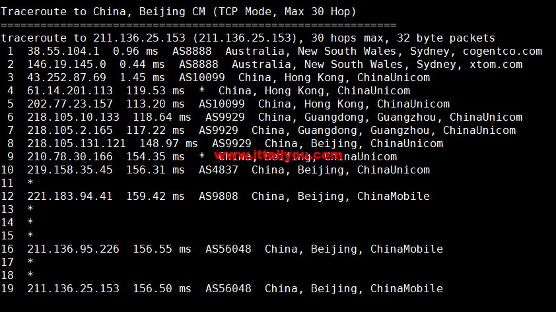The height and width of the screenshot is (312, 556).
Task: Click the 1.45 ms latency value
Action: pyautogui.click(x=142, y=78)
